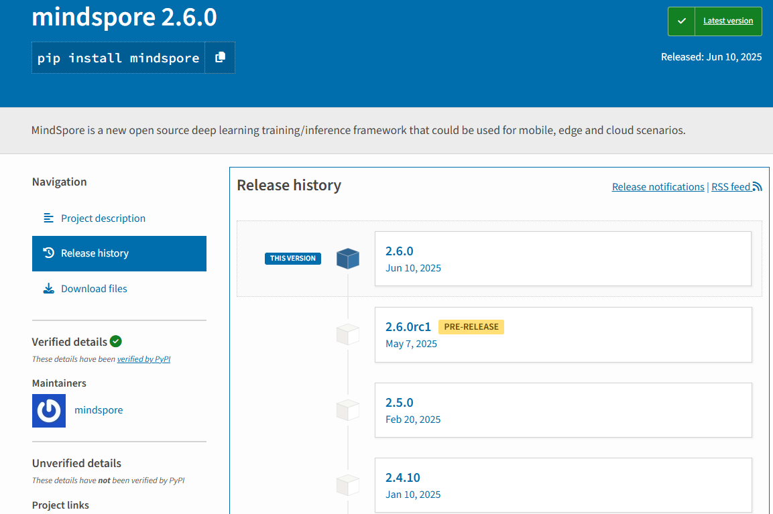Open pre-release version 2.6.0rc1
This screenshot has height=514, width=773.
pos(408,327)
